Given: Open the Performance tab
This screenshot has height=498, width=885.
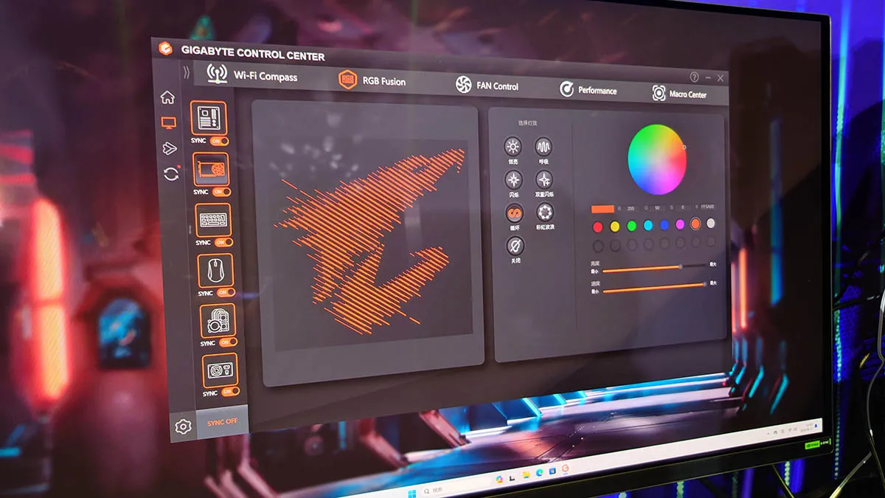Looking at the screenshot, I should point(588,90).
